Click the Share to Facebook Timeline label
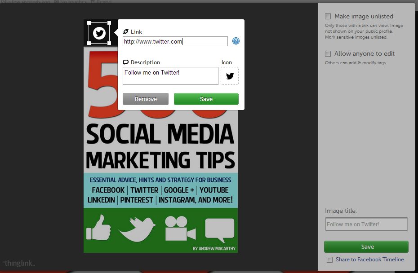Image resolution: width=418 pixels, height=273 pixels. (370, 260)
